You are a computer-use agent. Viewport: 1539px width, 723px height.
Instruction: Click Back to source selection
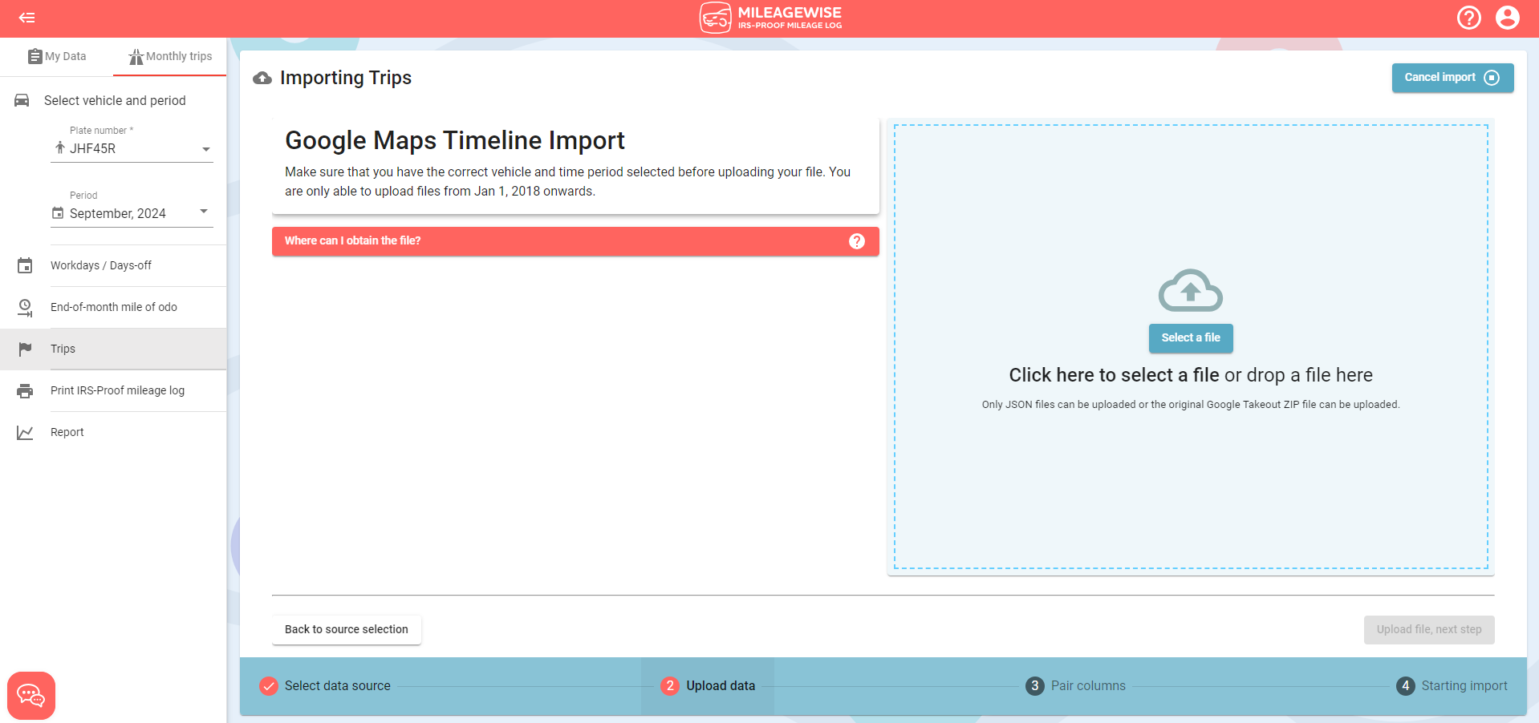(346, 630)
